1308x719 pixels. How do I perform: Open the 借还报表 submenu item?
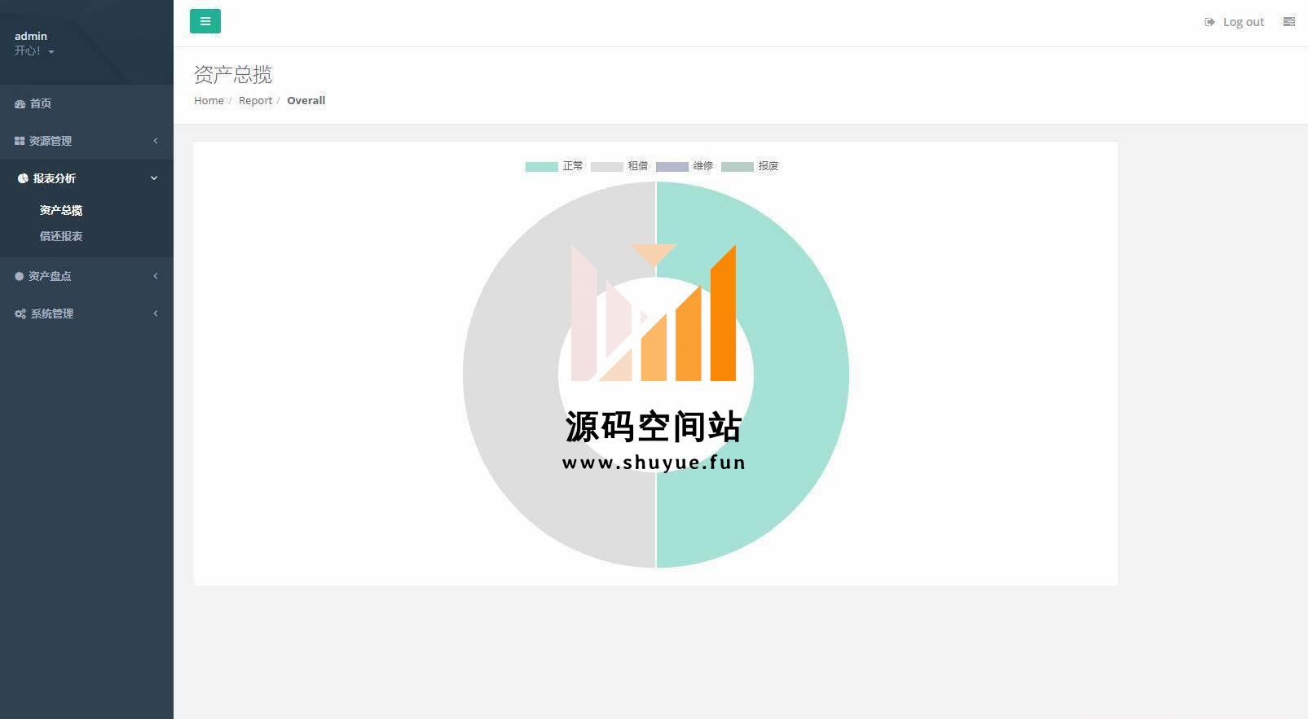(x=61, y=236)
